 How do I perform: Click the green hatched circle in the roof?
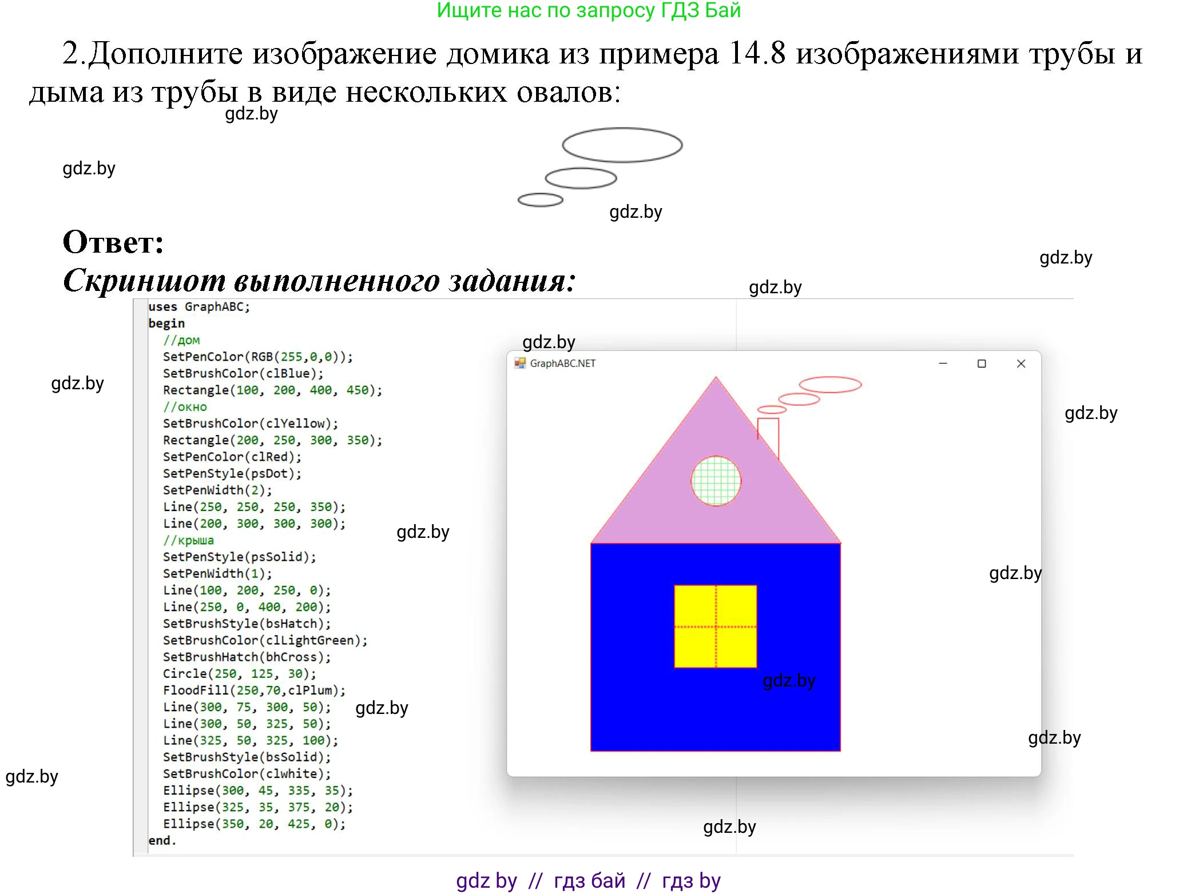(x=716, y=481)
